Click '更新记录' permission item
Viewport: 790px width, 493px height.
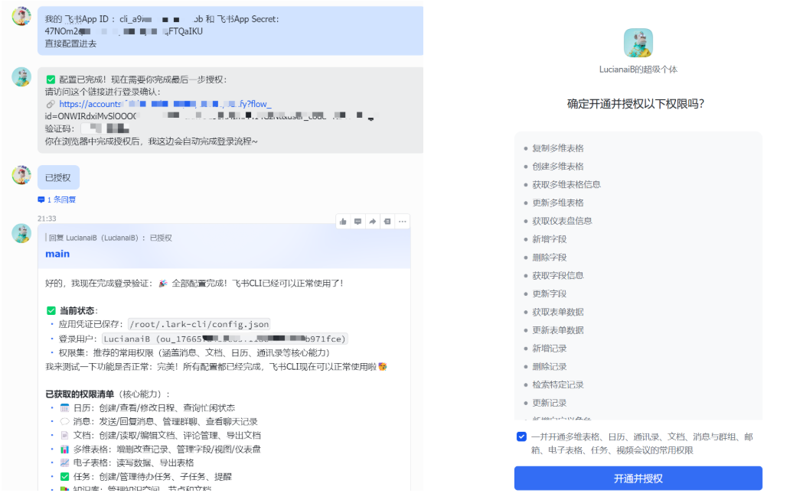pos(549,403)
